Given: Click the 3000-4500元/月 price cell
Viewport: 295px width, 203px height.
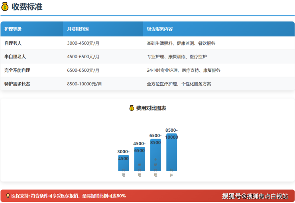Looking at the screenshot, I should [x=83, y=43].
